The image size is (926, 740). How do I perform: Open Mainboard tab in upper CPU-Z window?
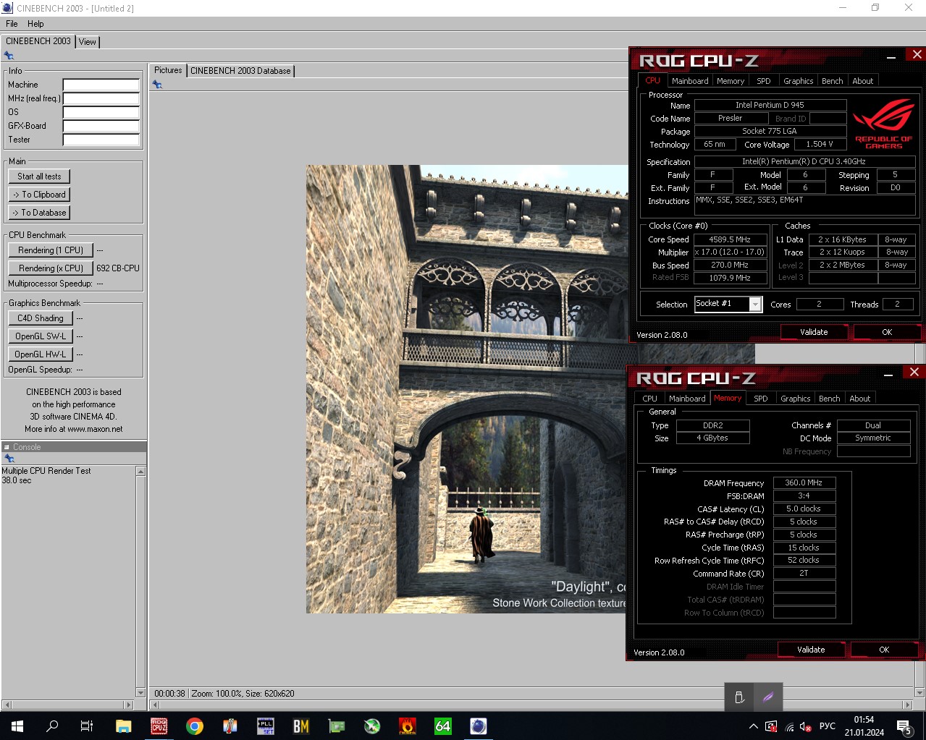(x=690, y=81)
